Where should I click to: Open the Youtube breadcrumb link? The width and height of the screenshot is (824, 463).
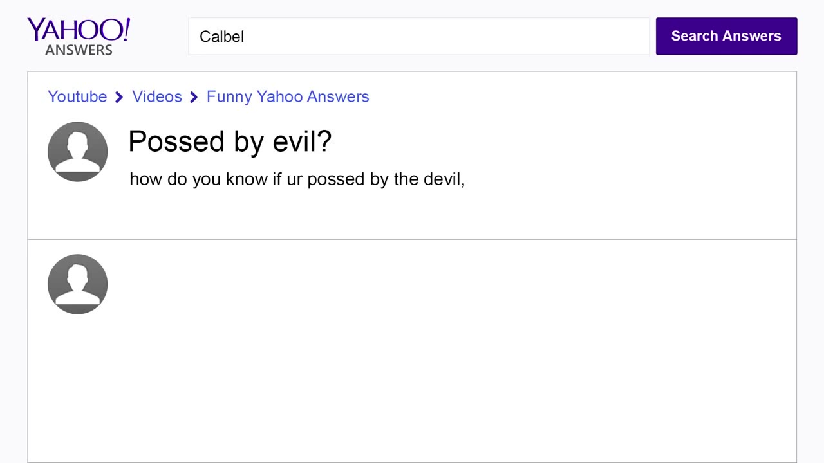point(77,96)
